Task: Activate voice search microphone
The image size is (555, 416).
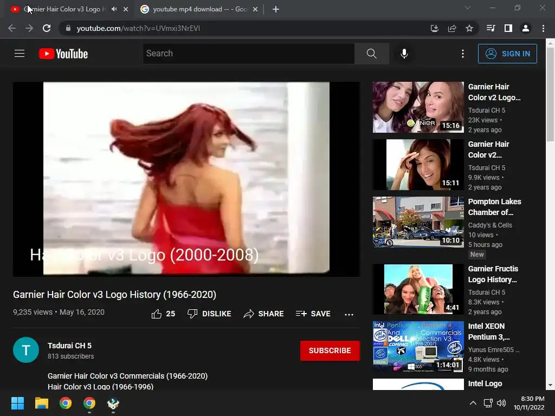Action: pyautogui.click(x=404, y=54)
